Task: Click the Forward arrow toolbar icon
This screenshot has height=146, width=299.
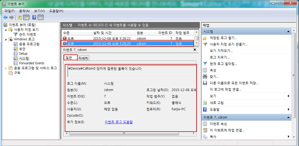Action: point(11,18)
